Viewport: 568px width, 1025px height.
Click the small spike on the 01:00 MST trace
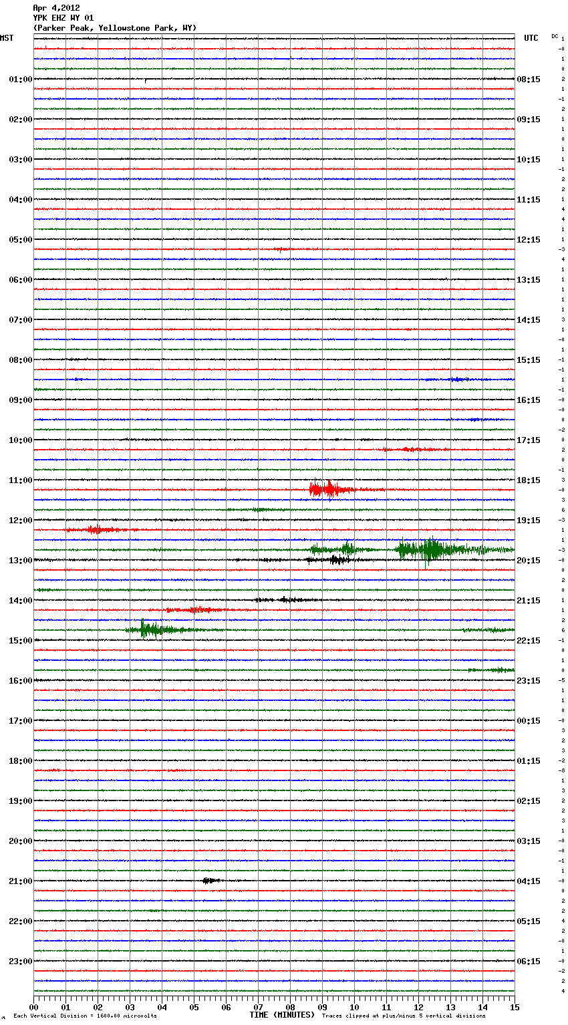[146, 81]
